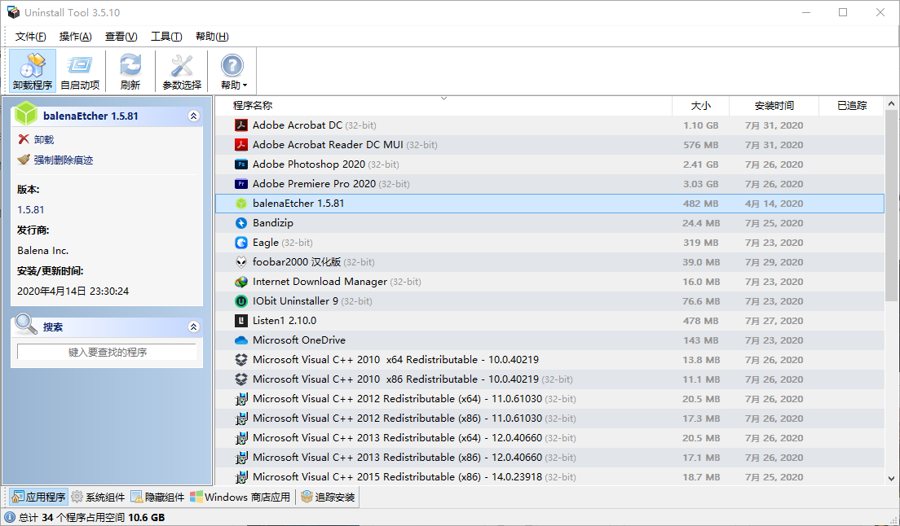Open the 操作(A) menu
Screen dimensions: 900x526
[x=75, y=36]
